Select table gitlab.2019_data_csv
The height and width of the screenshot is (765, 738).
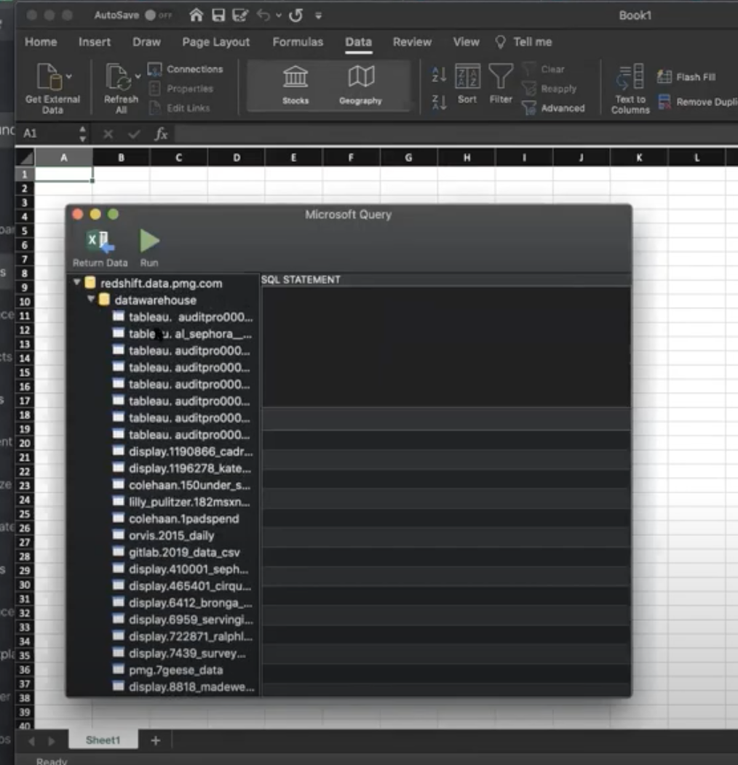pos(176,552)
